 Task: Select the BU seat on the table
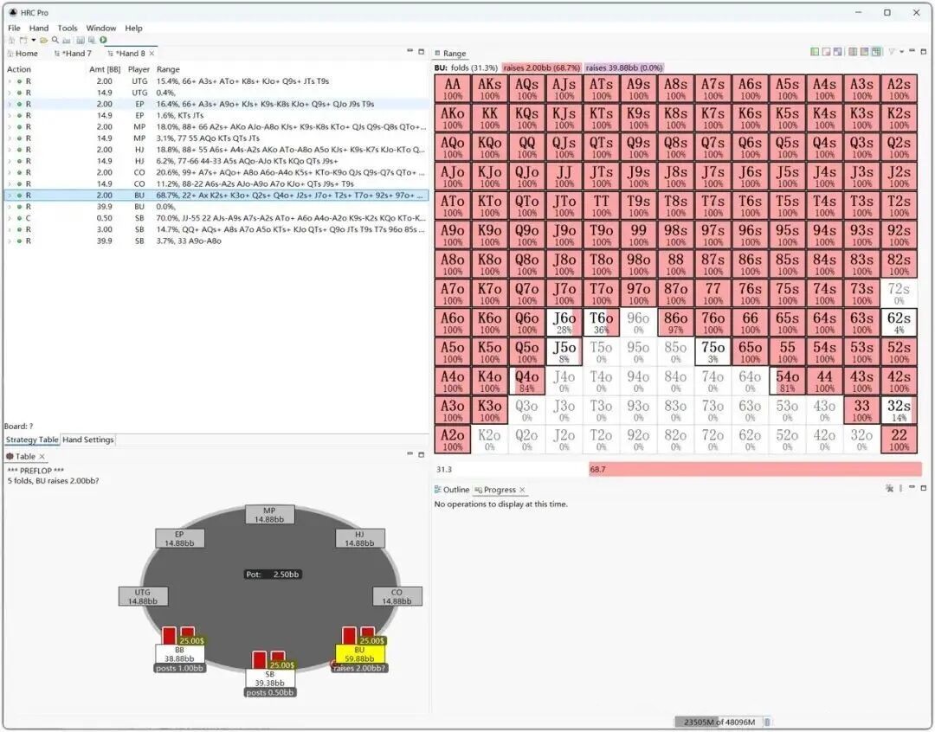359,653
